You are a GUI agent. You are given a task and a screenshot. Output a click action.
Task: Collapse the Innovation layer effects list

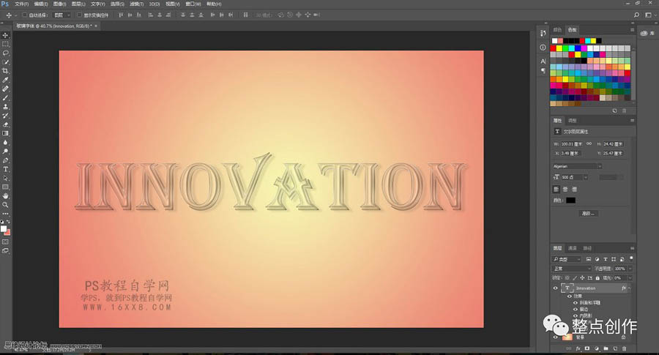click(x=629, y=288)
